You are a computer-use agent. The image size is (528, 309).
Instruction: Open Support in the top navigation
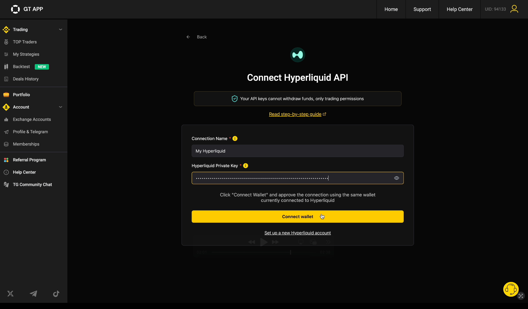[422, 9]
